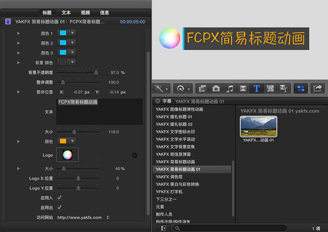The image size is (328, 232).
Task: Click the 背景不透明度 slider handle
Action: 96,73
